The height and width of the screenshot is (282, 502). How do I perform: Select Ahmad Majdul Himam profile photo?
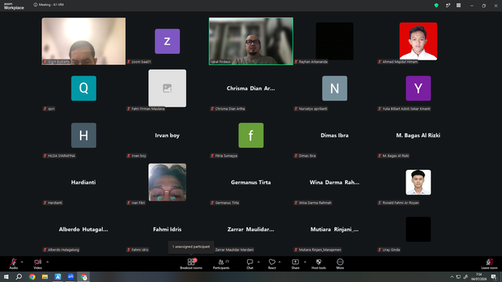pos(418,42)
